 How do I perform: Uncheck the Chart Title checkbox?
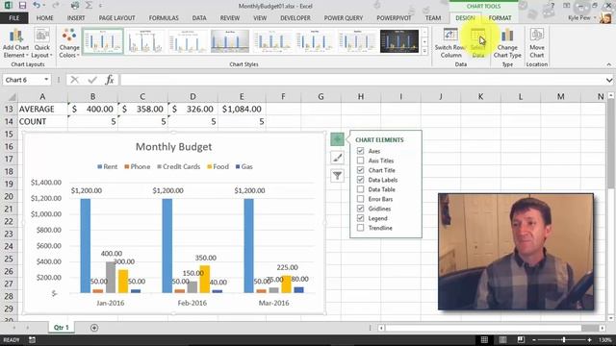pos(360,170)
